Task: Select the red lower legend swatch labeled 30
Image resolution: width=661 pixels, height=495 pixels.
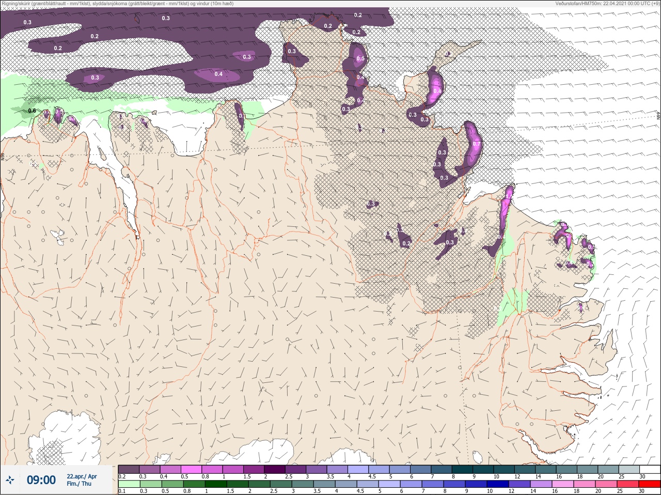Action: point(650,484)
